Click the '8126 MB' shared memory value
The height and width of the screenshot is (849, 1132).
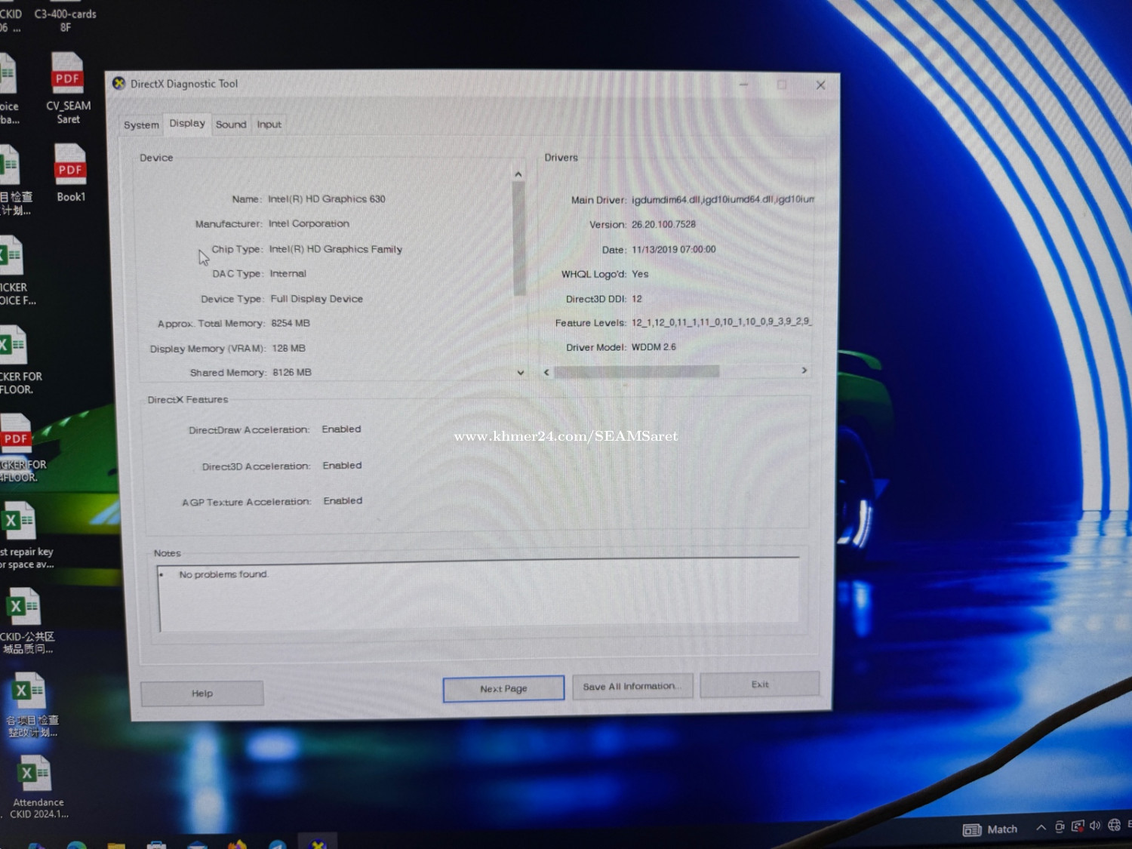click(x=292, y=373)
